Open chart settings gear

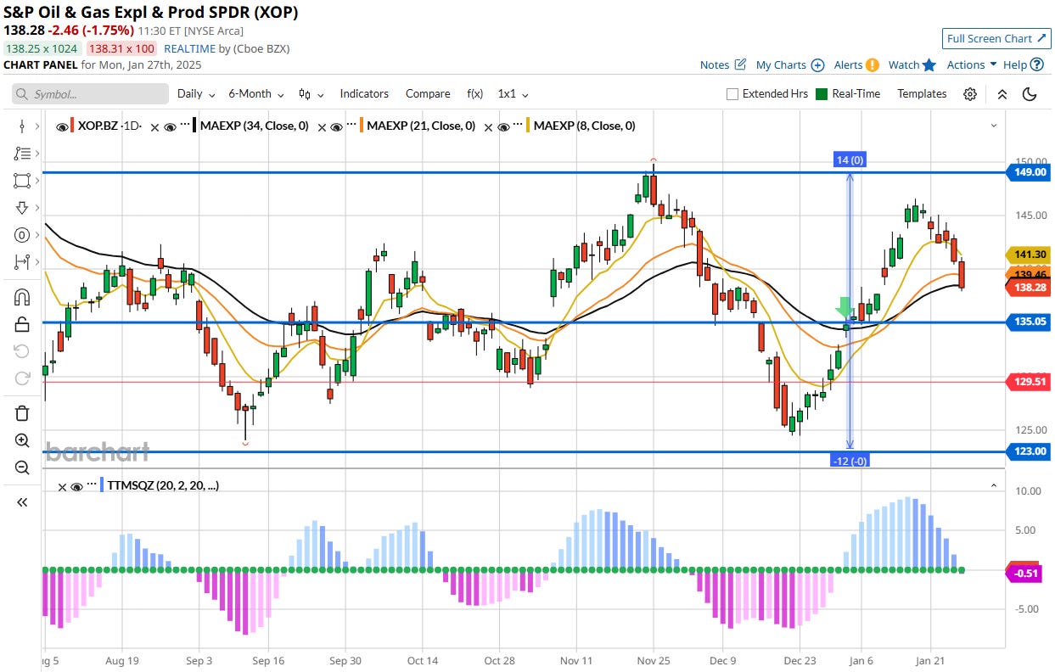970,94
